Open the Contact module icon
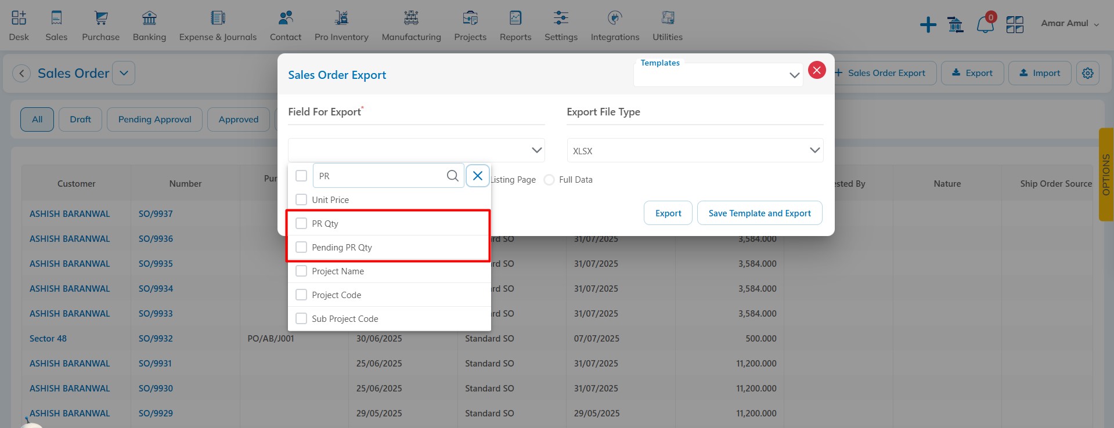1114x428 pixels. [286, 18]
